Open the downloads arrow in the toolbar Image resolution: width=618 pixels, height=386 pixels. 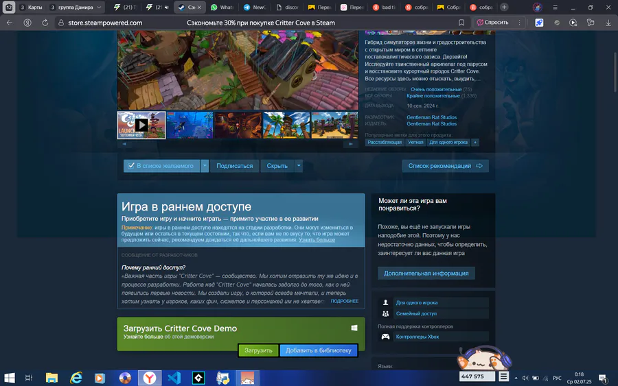(608, 23)
